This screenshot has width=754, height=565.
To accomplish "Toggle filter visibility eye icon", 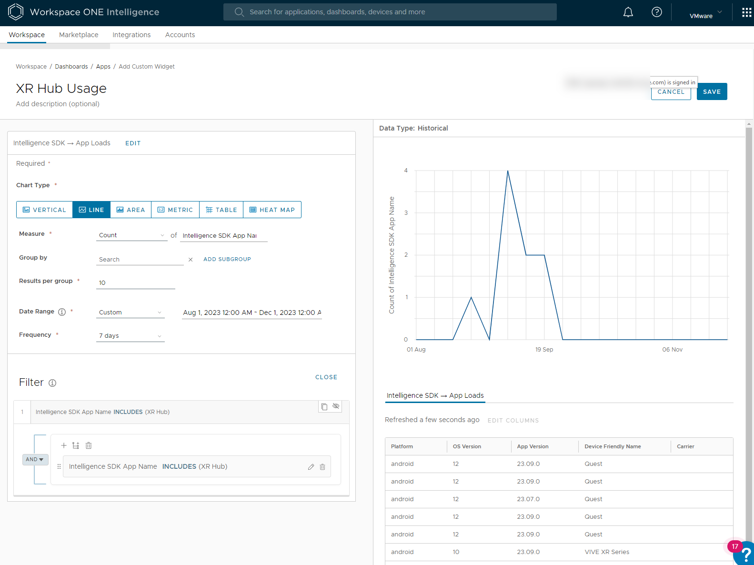I will pyautogui.click(x=336, y=406).
